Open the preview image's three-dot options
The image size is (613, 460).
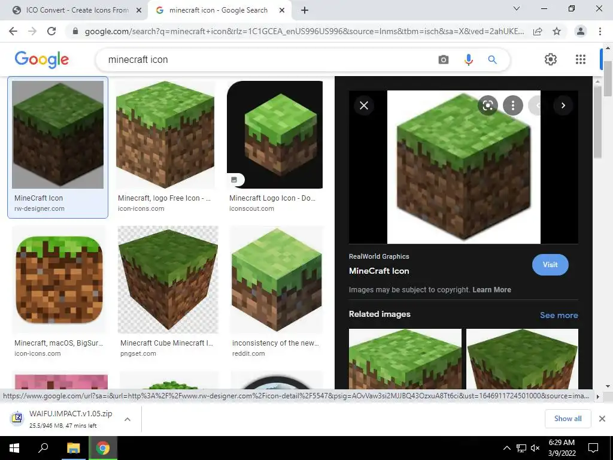[513, 105]
